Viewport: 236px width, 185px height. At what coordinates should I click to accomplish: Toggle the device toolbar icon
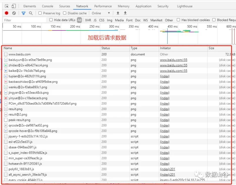(x=14, y=6)
